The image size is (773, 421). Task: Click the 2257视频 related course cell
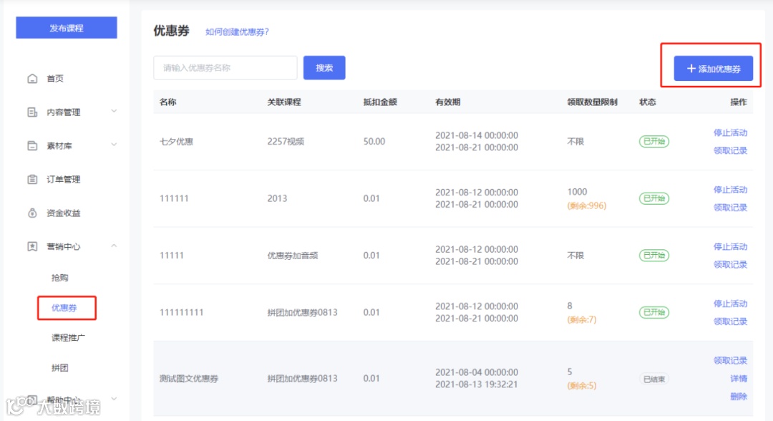click(286, 142)
